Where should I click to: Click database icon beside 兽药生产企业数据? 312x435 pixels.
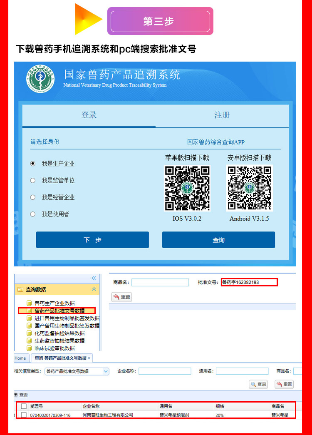(x=29, y=303)
